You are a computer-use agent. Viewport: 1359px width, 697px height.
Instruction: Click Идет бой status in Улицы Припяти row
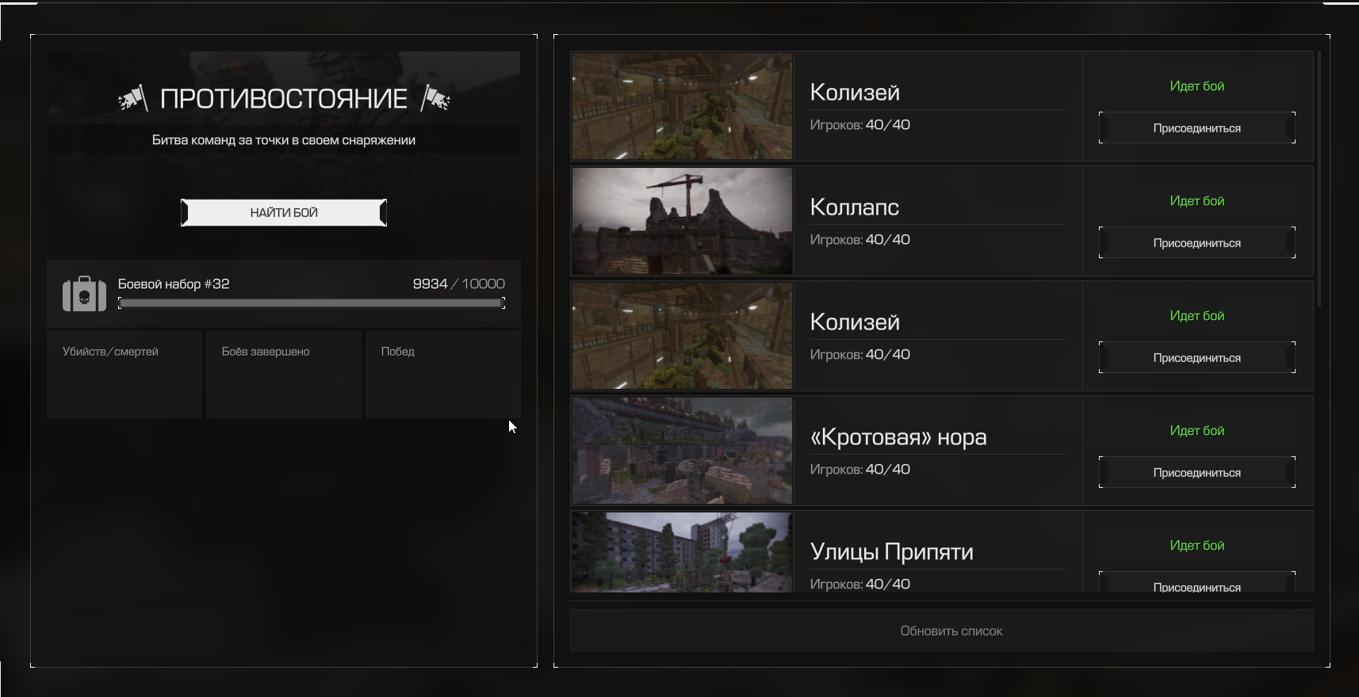1197,545
